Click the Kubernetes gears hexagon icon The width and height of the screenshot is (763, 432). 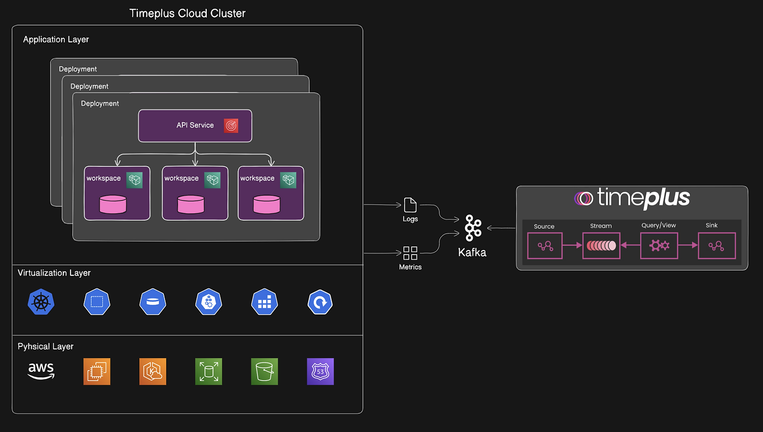coord(209,302)
